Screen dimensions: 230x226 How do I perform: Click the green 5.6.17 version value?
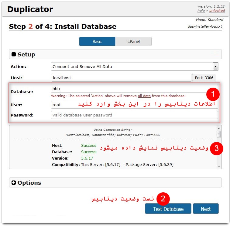pyautogui.click(x=87, y=158)
